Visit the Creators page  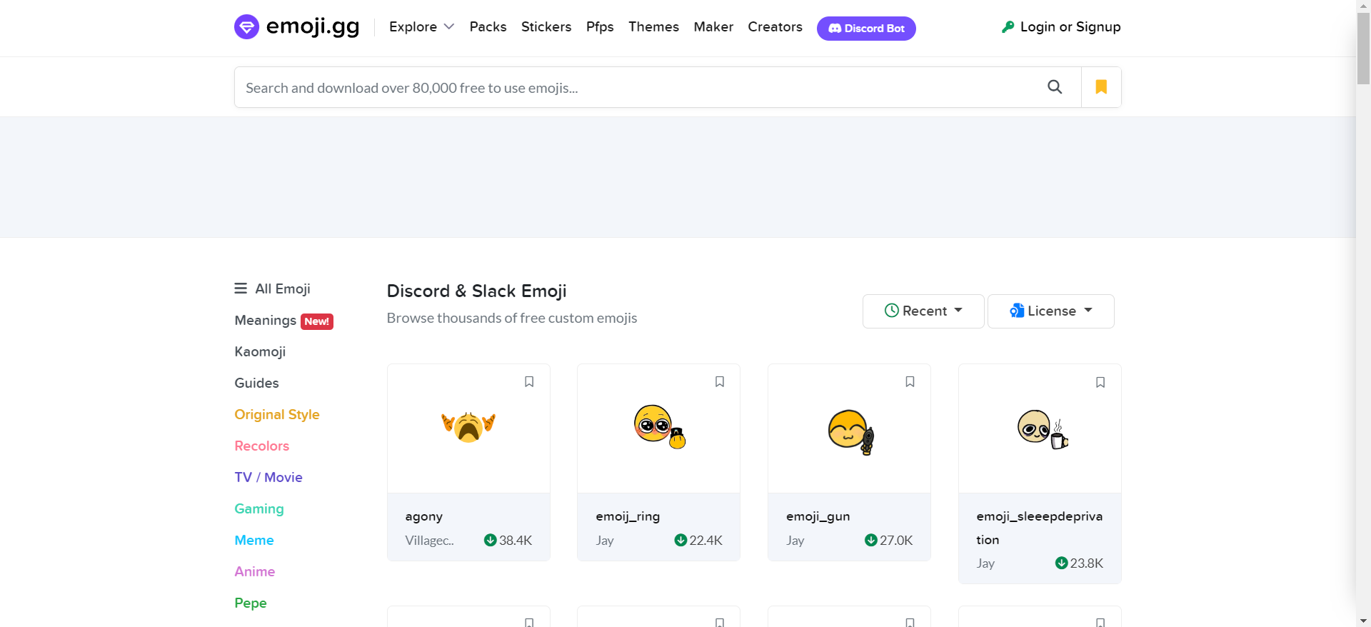(775, 27)
